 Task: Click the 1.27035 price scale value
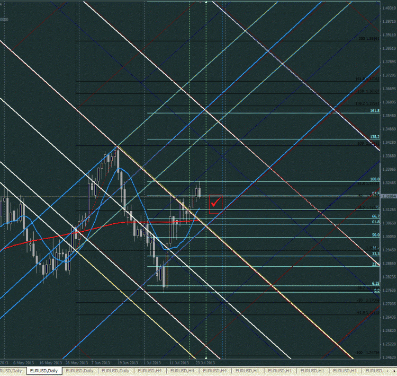coord(389,304)
